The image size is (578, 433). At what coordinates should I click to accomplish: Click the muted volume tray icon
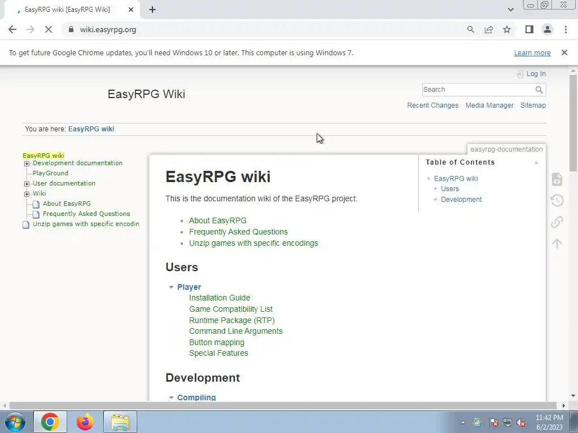(521, 422)
